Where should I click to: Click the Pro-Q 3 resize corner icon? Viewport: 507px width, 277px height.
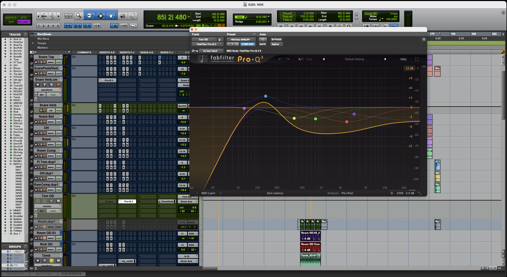(420, 193)
